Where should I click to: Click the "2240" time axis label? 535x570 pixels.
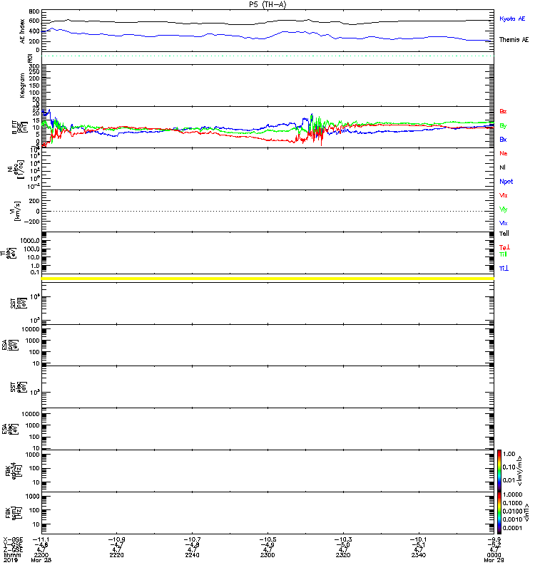[192, 555]
